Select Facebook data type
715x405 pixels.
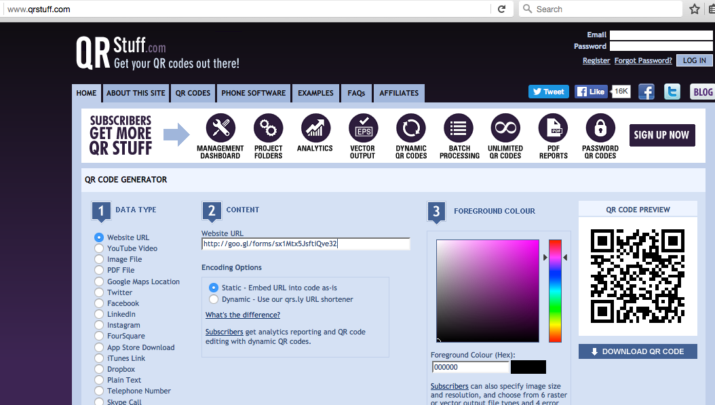click(99, 303)
